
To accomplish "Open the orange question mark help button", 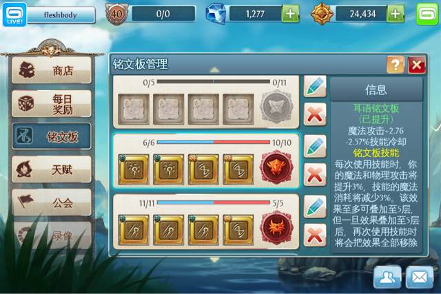I will (395, 65).
